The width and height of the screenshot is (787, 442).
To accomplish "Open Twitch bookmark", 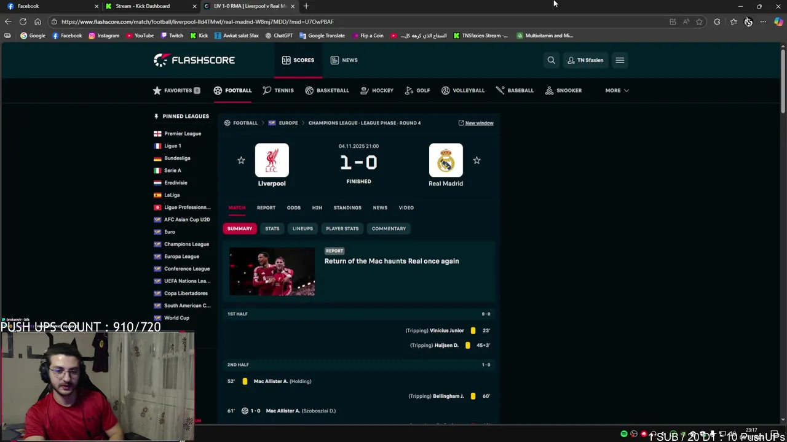I will (172, 36).
